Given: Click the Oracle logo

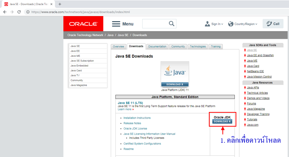Looking at the screenshot, I should point(83,24).
